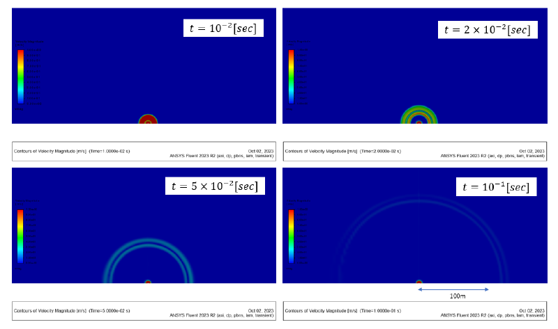Click the source dot in the t=10⁻¹ panel

click(x=419, y=282)
